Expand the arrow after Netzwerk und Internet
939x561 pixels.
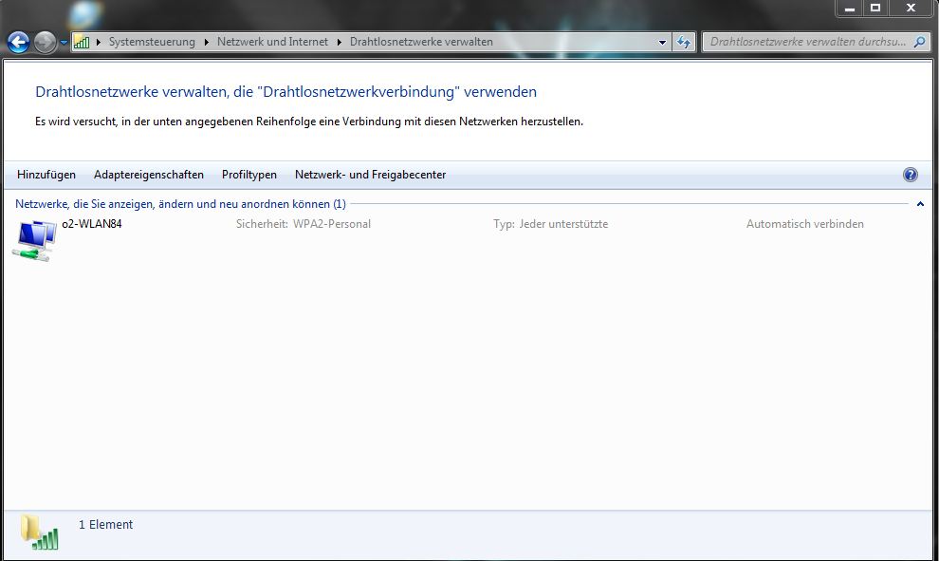pyautogui.click(x=339, y=42)
